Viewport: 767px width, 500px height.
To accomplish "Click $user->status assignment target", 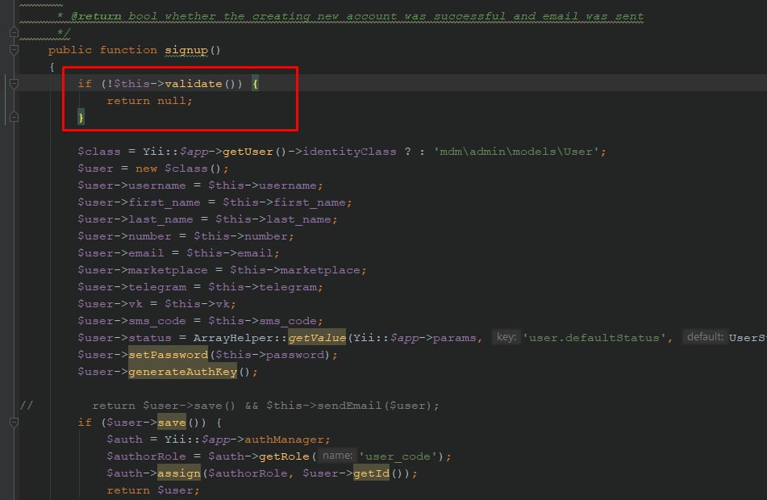I will [x=124, y=338].
